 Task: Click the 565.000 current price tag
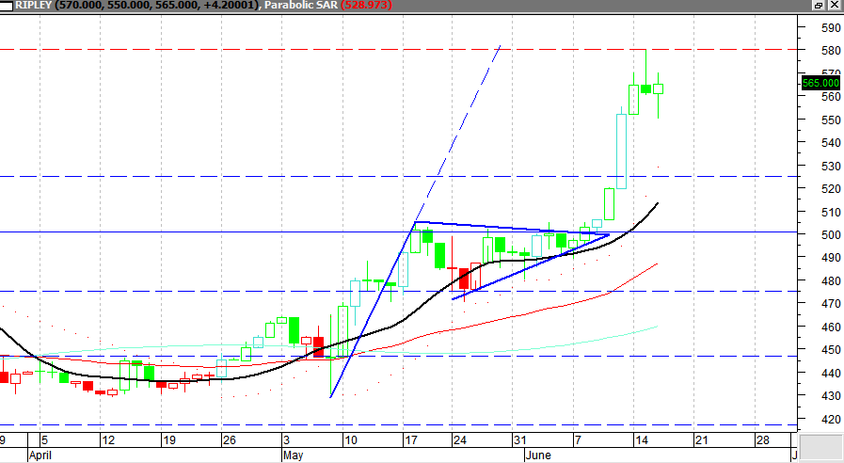820,83
